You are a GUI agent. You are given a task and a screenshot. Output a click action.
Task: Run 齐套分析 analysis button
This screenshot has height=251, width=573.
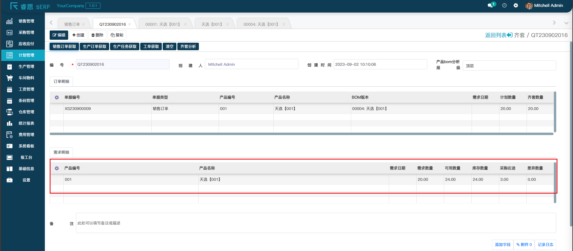188,47
